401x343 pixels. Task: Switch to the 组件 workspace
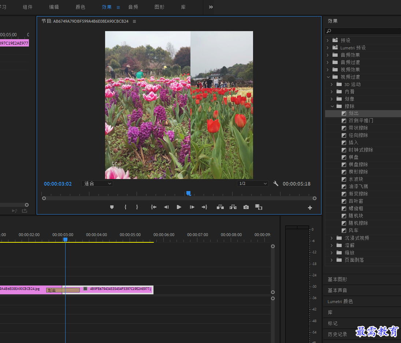coord(27,7)
